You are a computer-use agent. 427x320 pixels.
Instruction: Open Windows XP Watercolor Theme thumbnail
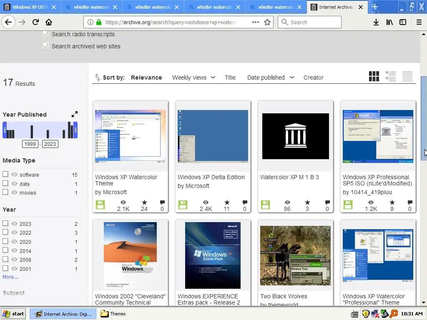pos(131,136)
